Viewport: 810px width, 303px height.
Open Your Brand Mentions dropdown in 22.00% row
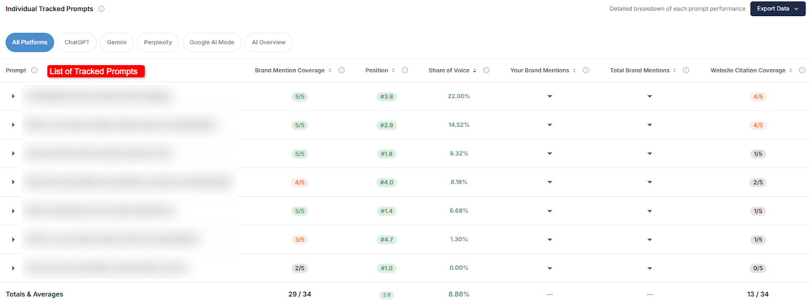549,96
